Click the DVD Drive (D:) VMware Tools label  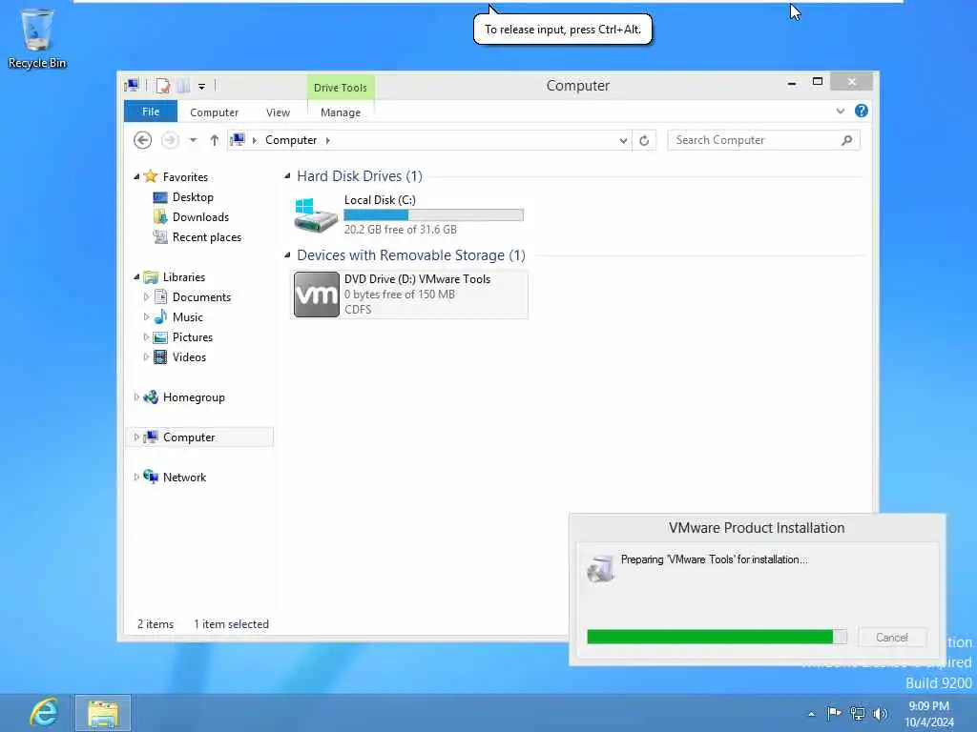418,279
